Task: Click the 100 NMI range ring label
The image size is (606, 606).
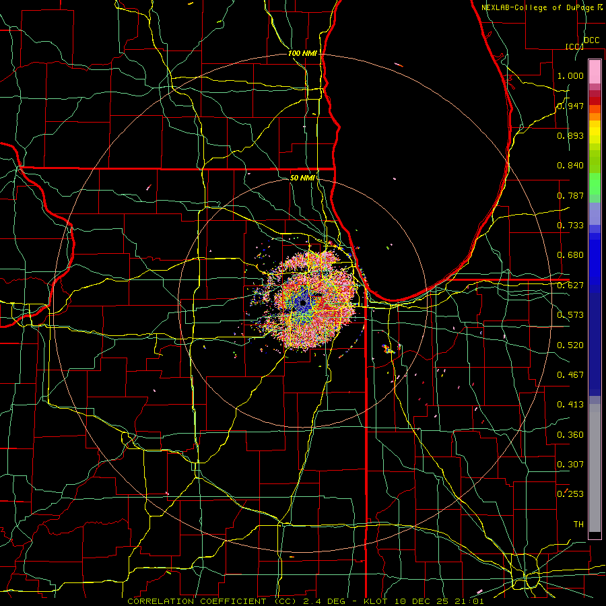Action: (302, 53)
